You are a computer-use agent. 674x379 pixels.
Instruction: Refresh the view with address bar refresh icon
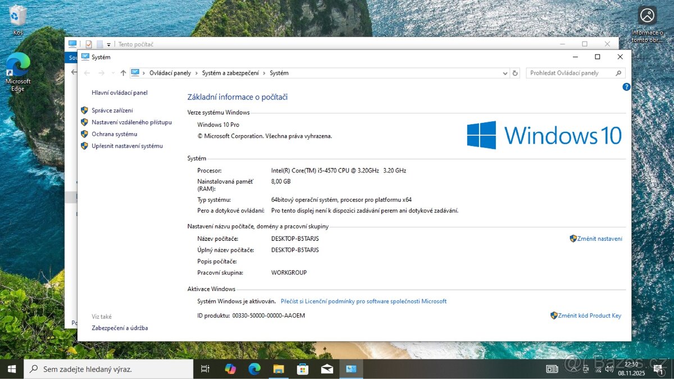click(515, 72)
